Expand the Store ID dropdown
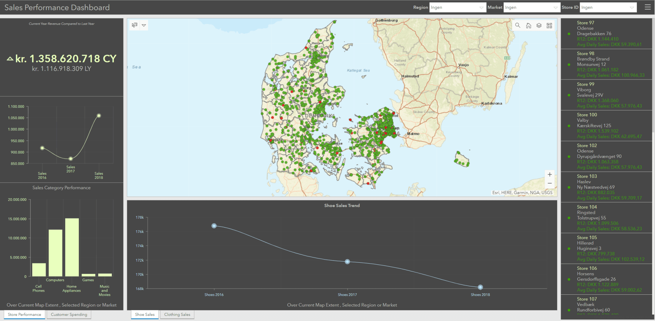Viewport: 655px width, 321px height. [608, 7]
